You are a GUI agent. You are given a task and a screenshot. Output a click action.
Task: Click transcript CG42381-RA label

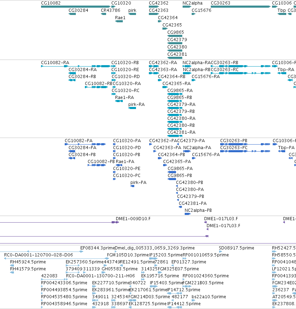click(182, 132)
